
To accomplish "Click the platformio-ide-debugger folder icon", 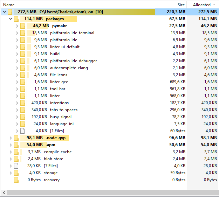I will click(x=23, y=61).
